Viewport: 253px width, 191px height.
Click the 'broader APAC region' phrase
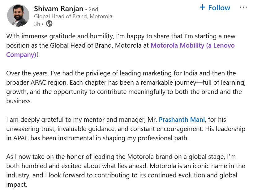tap(37, 83)
